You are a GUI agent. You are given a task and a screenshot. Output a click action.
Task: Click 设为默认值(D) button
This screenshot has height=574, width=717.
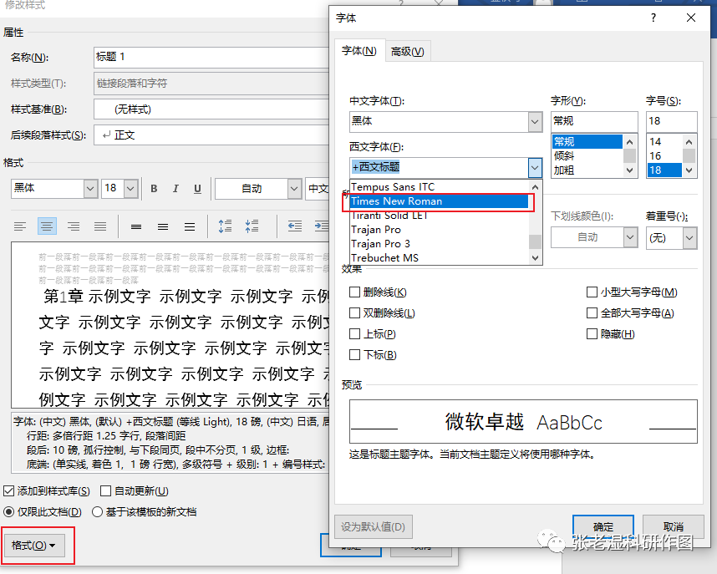click(x=374, y=527)
